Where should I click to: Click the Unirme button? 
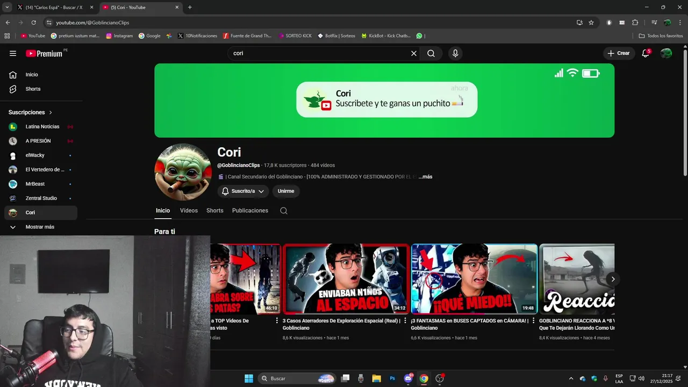pyautogui.click(x=286, y=191)
